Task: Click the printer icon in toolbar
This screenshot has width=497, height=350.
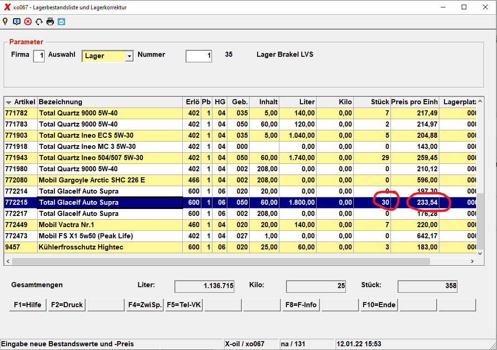Action: tap(50, 21)
